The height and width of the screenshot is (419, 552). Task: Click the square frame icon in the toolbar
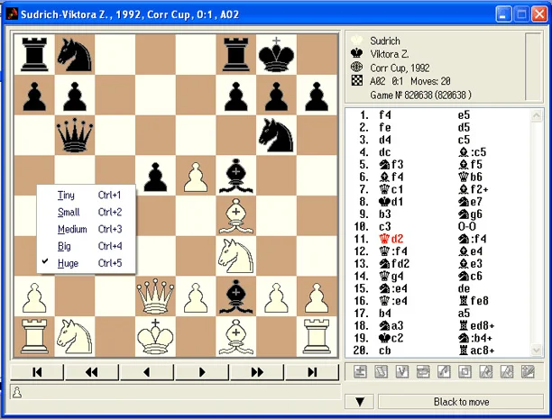point(465,372)
